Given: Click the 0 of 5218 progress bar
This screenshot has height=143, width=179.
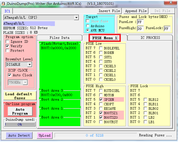Looking at the screenshot, I should (96, 135).
